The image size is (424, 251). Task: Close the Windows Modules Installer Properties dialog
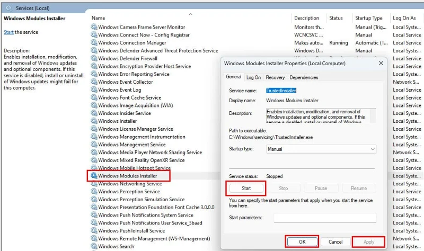(381, 63)
